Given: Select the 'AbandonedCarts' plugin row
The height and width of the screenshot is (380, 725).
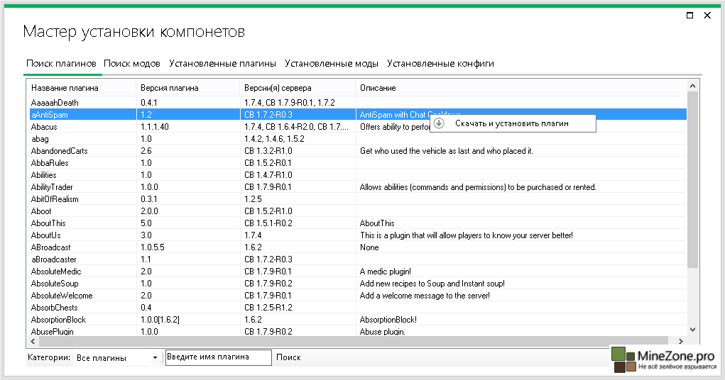Looking at the screenshot, I should point(60,151).
